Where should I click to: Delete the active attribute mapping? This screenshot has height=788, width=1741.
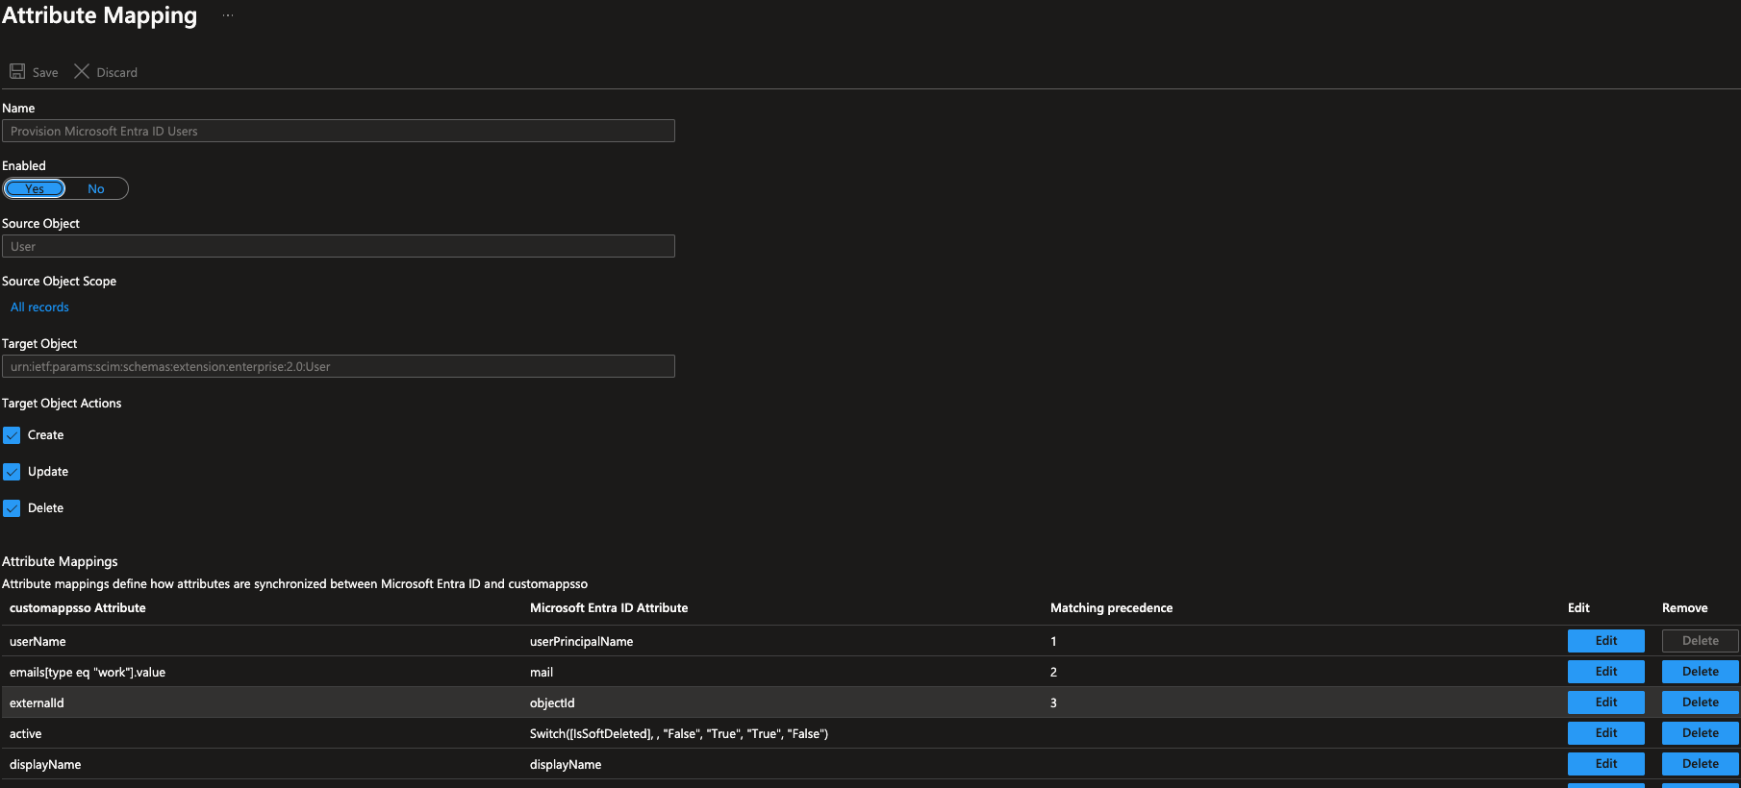pyautogui.click(x=1700, y=733)
